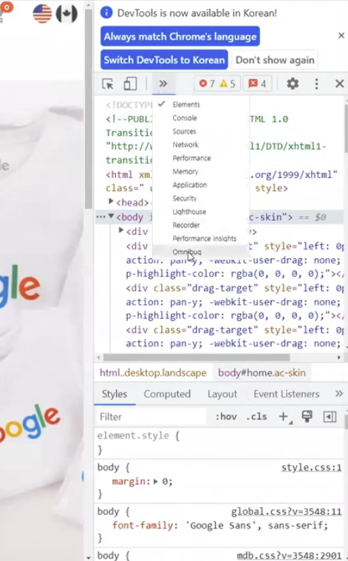Add a new style rule plus icon
The height and width of the screenshot is (561, 348).
[x=284, y=417]
